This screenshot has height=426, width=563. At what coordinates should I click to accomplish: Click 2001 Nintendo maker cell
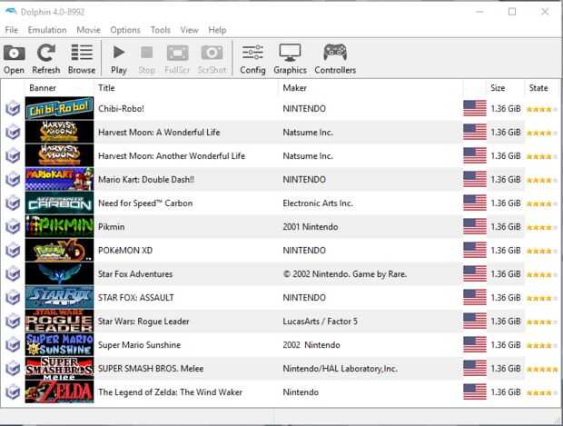[311, 227]
